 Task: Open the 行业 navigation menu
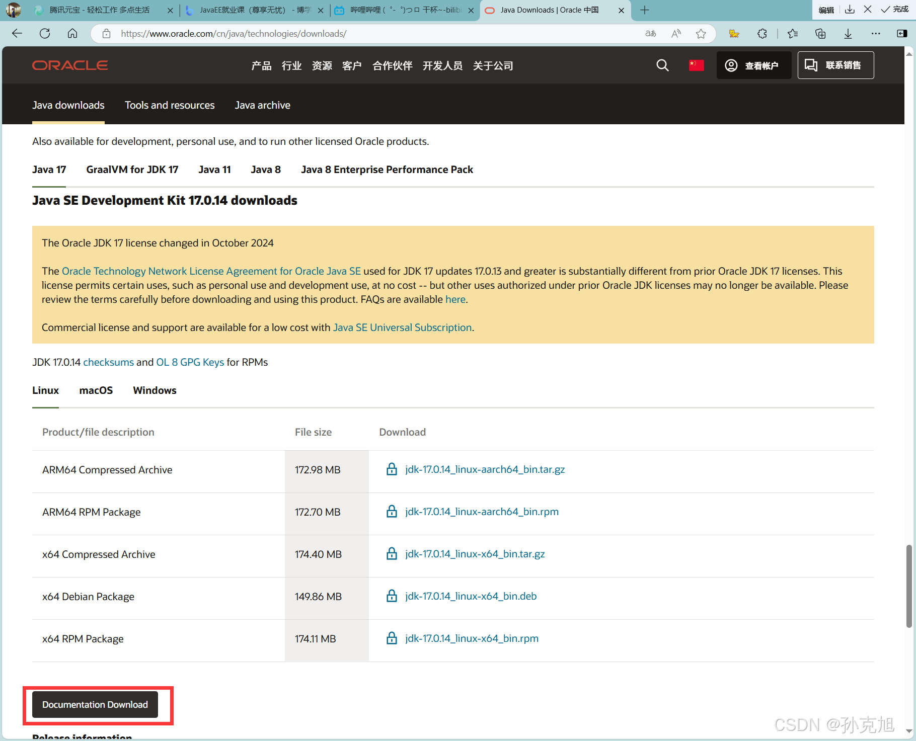(291, 66)
